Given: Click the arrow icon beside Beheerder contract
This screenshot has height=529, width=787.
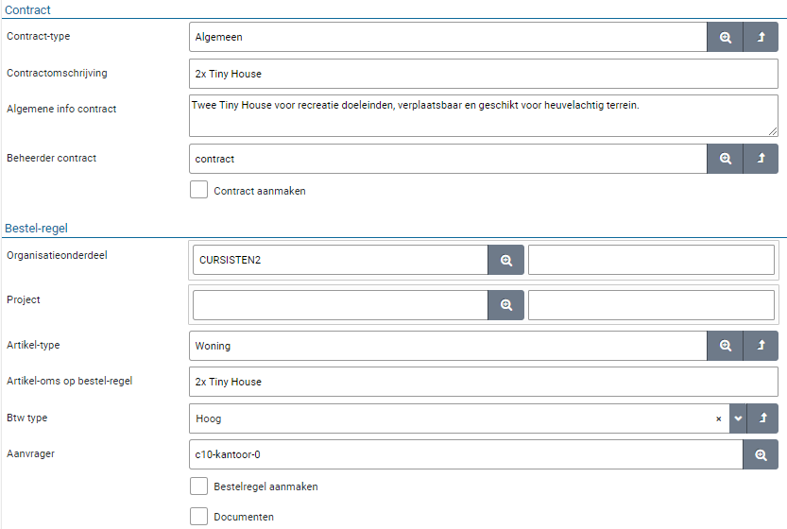Looking at the screenshot, I should click(761, 159).
